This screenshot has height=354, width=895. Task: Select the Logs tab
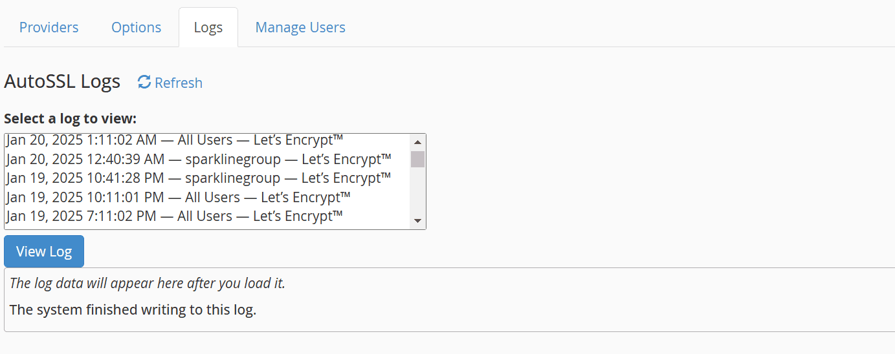pos(208,28)
